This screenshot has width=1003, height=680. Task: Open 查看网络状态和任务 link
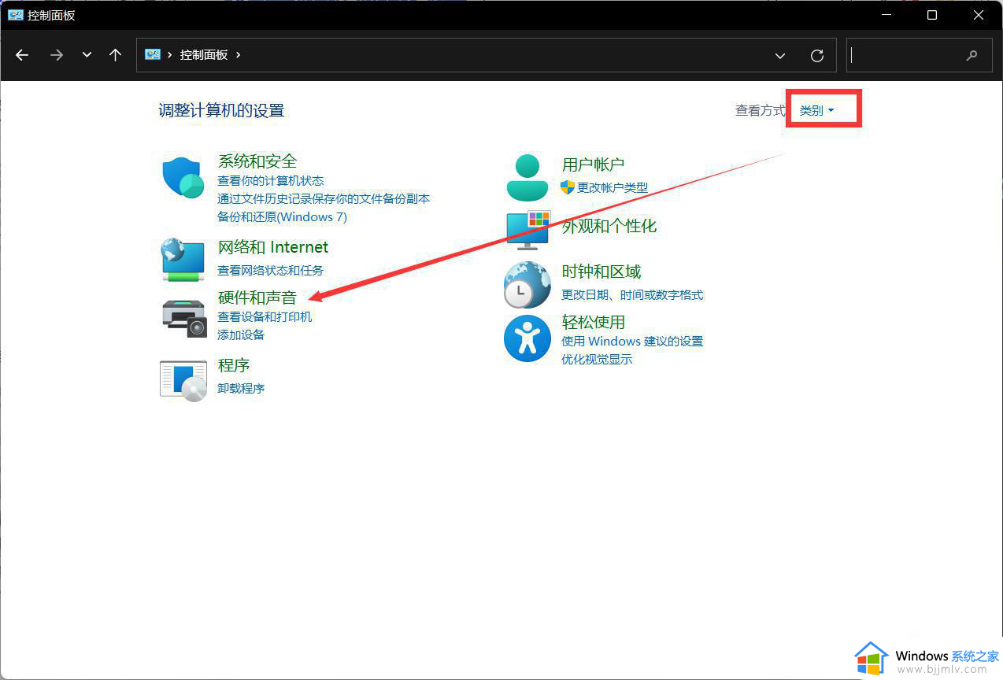(271, 270)
